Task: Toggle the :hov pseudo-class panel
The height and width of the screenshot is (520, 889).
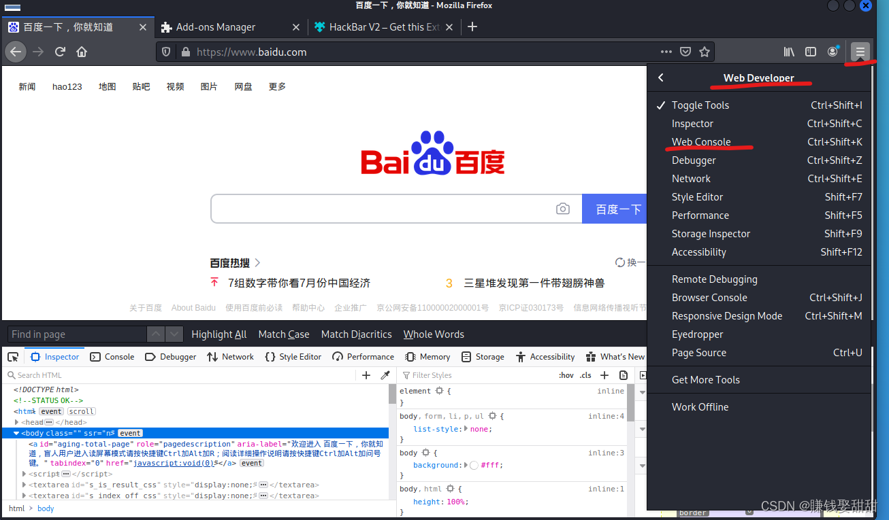Action: 566,375
